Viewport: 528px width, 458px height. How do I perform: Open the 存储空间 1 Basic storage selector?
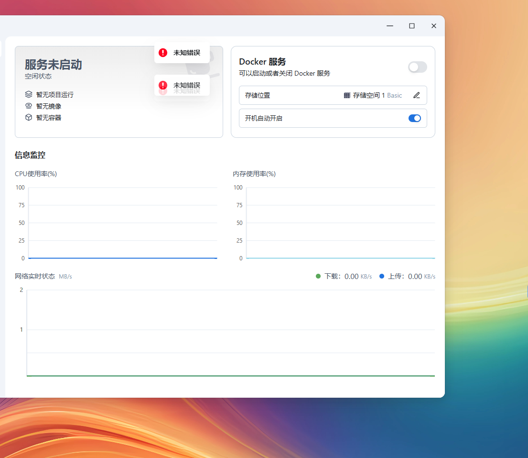click(377, 95)
